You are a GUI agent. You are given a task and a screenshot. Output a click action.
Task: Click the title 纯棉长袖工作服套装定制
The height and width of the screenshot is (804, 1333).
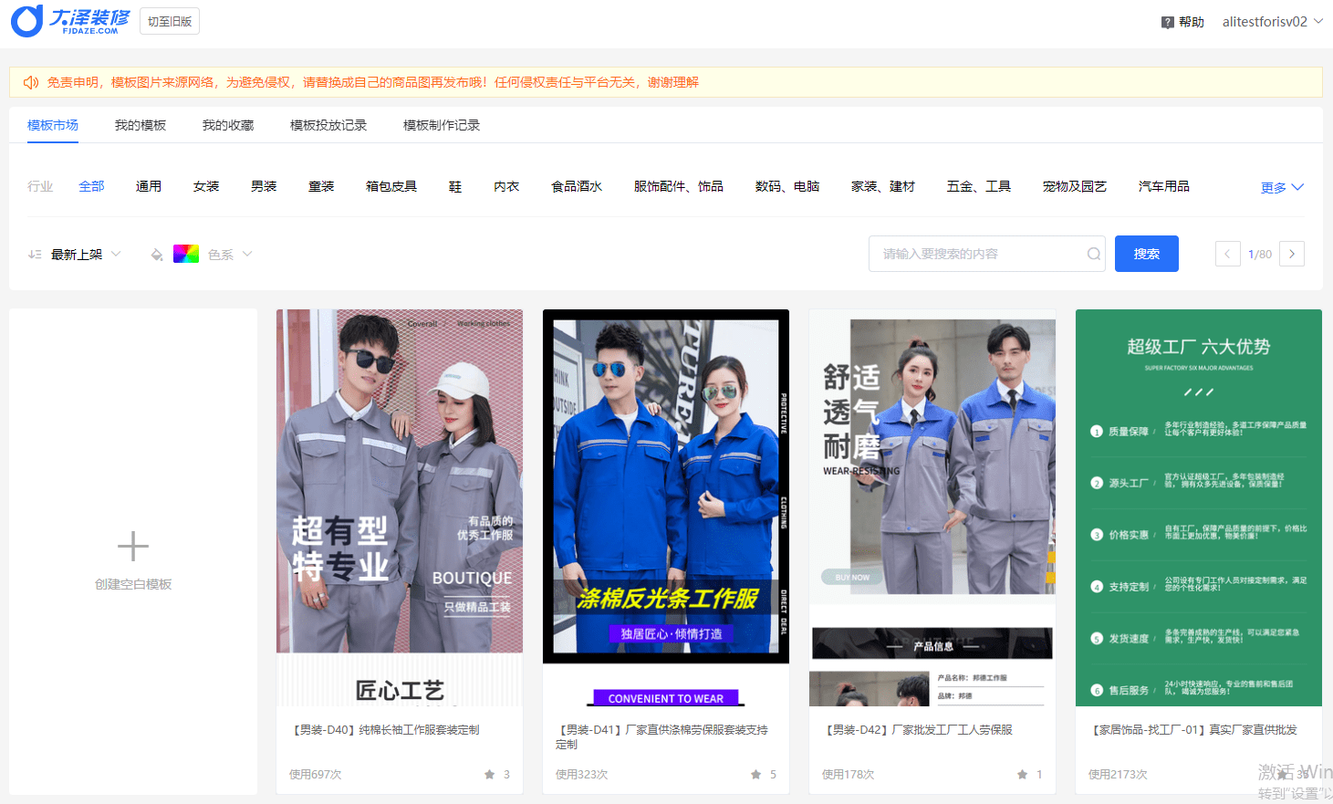click(x=419, y=730)
